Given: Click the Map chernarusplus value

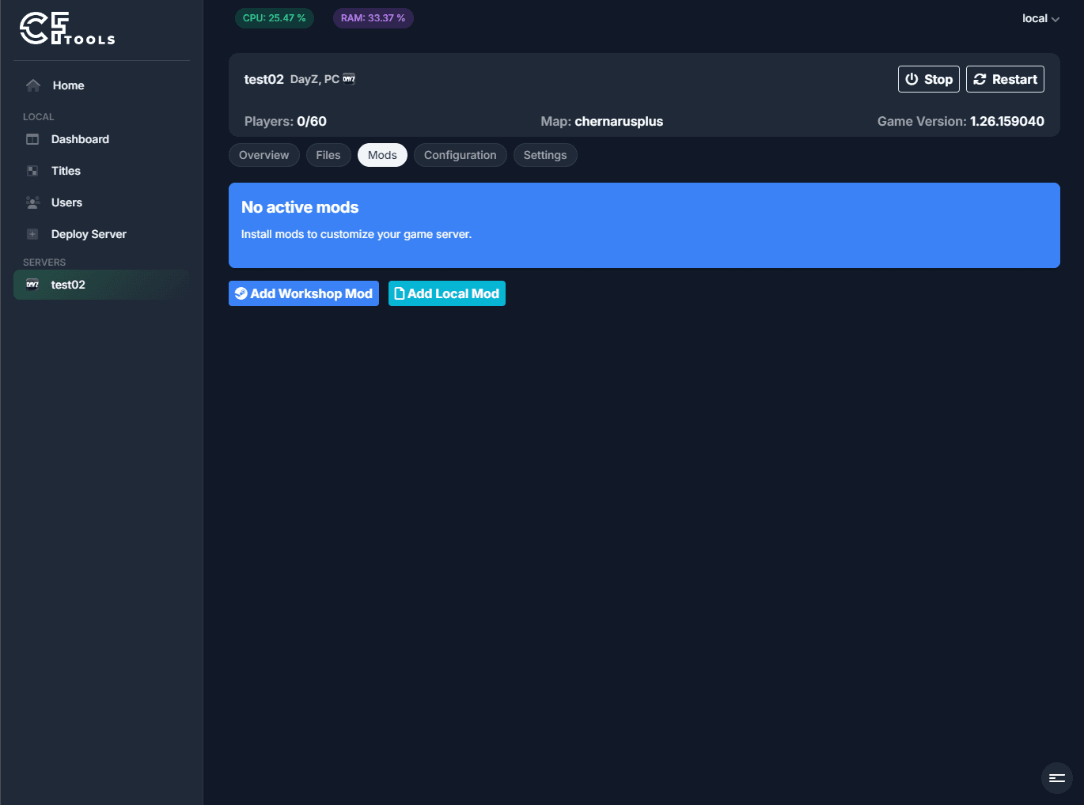Looking at the screenshot, I should (x=602, y=121).
